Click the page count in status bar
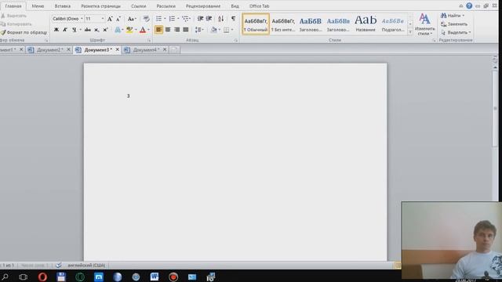502x282 pixels. 8,265
